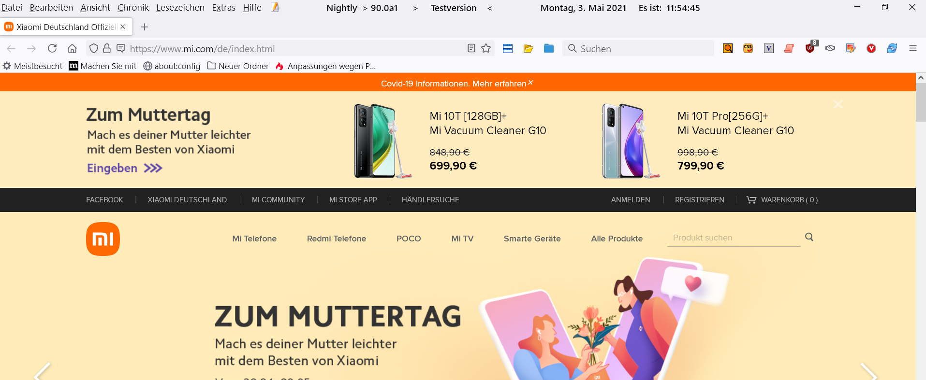Show site security padlock information

[x=107, y=48]
